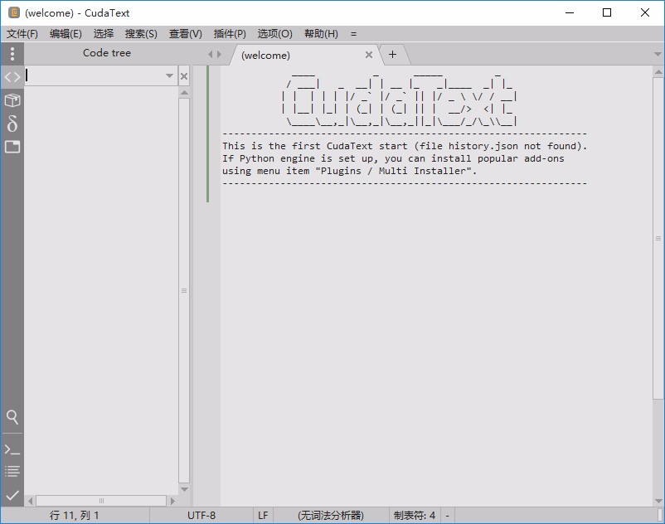Show the Code tree panel icon
665x524 pixels.
click(12, 77)
